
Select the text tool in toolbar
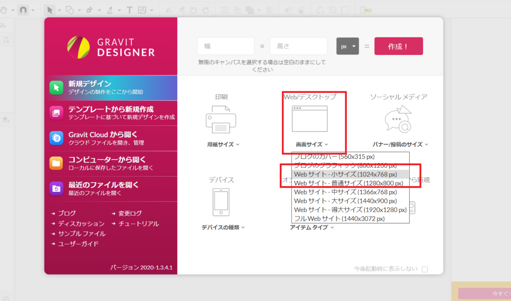coord(129,10)
